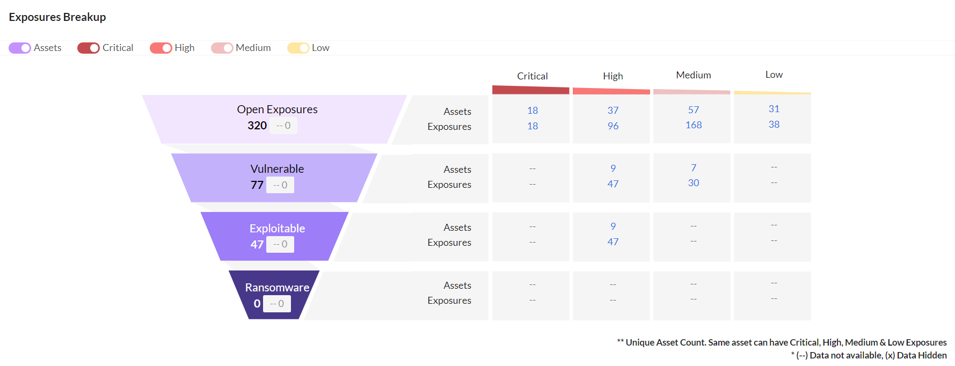The height and width of the screenshot is (366, 955).
Task: Open Vulnerable Medium exposures count 30
Action: (694, 183)
